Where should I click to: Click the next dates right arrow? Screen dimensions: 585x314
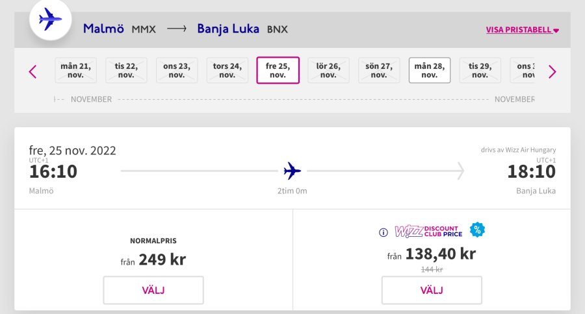click(x=552, y=71)
